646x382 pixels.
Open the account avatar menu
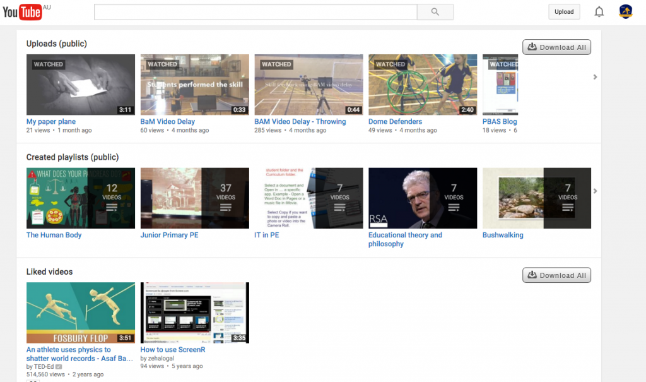click(625, 11)
